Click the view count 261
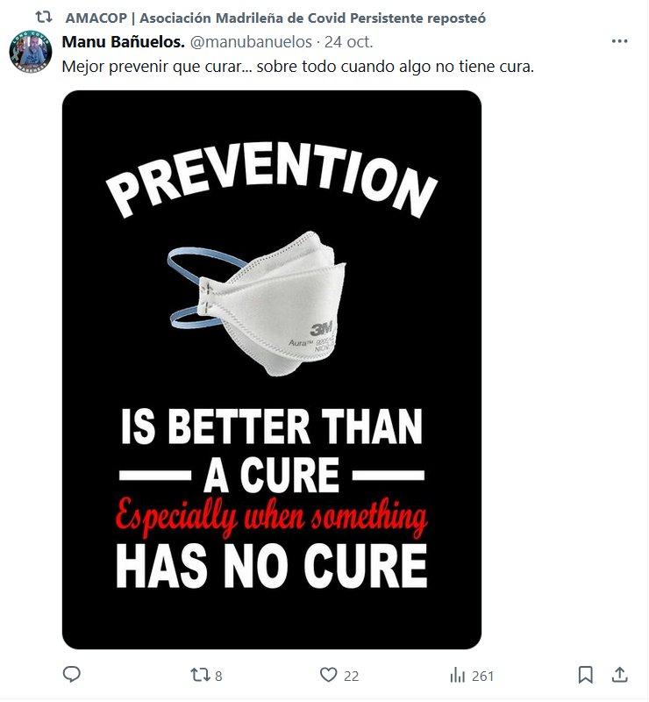 point(482,676)
